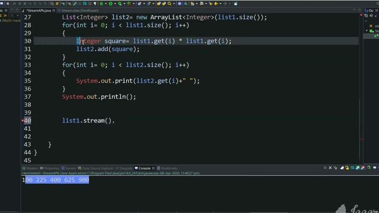The height and width of the screenshot is (213, 379).
Task: Select the Console view tab
Action: pos(144,168)
